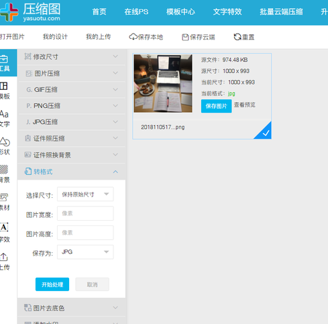The width and height of the screenshot is (328, 324).
Task: Click the 当前格式 jpg value
Action: [x=231, y=93]
